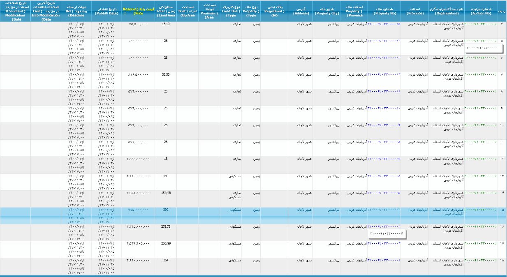Screen dimensions: 507x277
Task: Click the land area 140 cell
Action: point(166,175)
